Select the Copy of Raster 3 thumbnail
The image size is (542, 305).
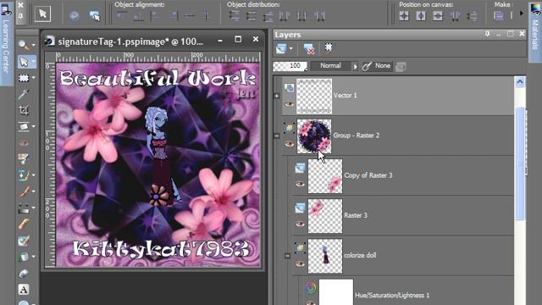(x=325, y=176)
